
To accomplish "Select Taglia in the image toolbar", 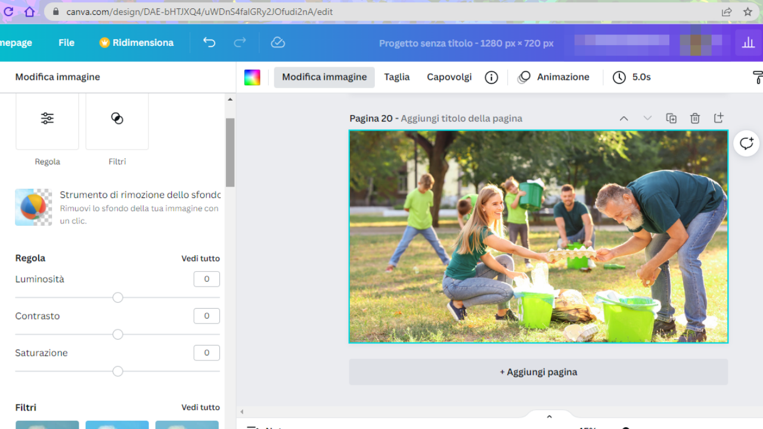I will point(396,77).
